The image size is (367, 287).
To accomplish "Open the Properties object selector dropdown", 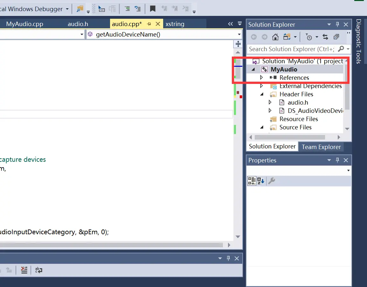I will pyautogui.click(x=348, y=170).
